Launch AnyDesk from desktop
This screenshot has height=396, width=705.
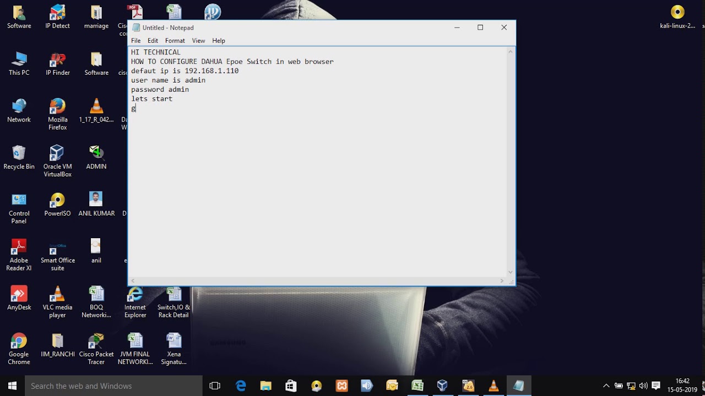click(x=19, y=298)
